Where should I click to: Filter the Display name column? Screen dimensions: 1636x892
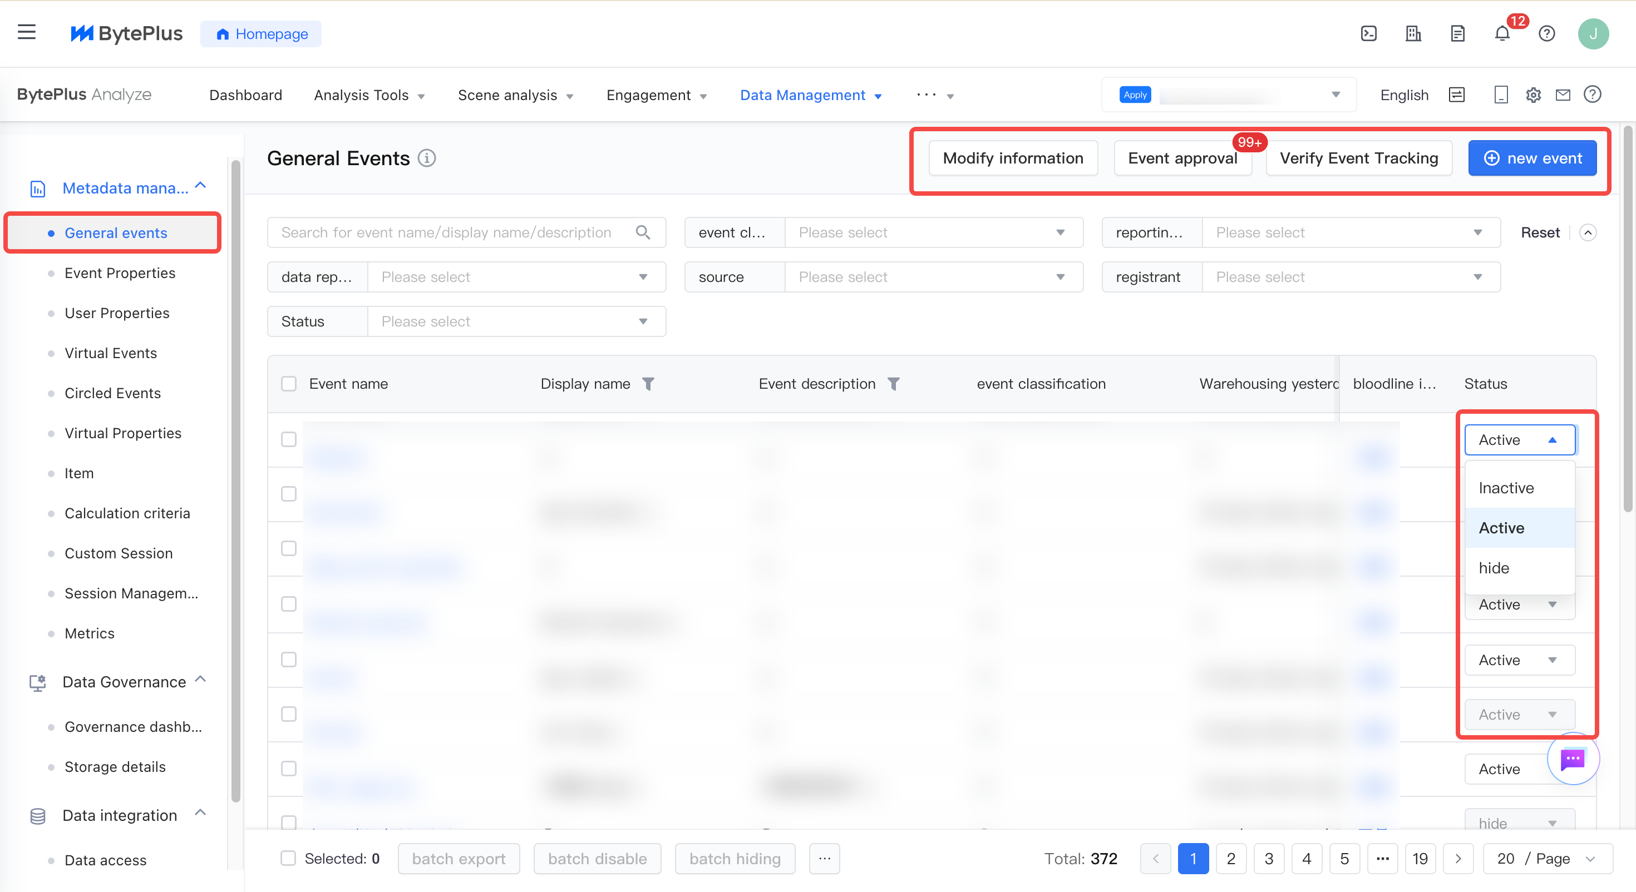[x=648, y=384]
